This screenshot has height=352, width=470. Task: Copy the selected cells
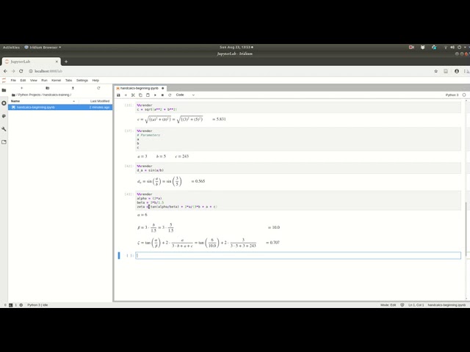(140, 95)
